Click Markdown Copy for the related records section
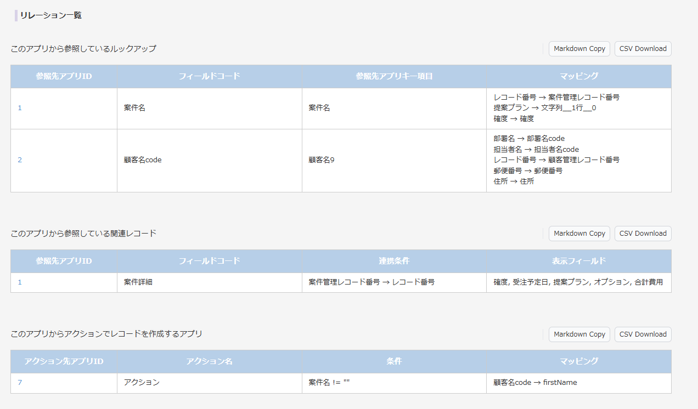The image size is (698, 409). 579,233
